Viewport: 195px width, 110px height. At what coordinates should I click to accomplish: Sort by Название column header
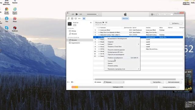click(x=103, y=28)
